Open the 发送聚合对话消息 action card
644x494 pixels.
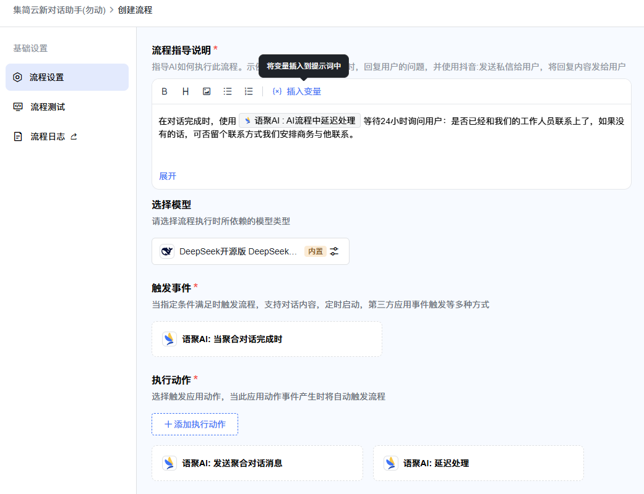(x=257, y=463)
